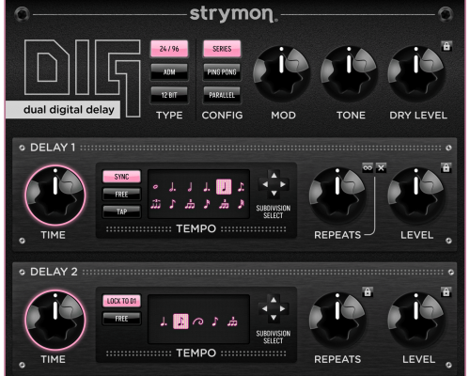The width and height of the screenshot is (470, 376).
Task: Click the Delay 1 REPEATS knob
Action: 337,196
